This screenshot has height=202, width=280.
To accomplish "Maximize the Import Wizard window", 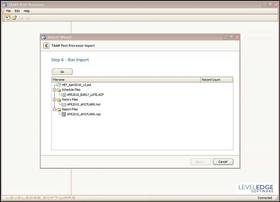I will (231, 37).
